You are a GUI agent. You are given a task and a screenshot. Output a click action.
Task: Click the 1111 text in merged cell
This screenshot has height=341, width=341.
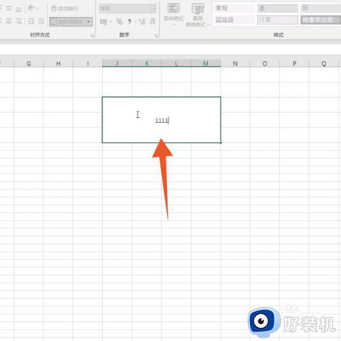pos(162,120)
